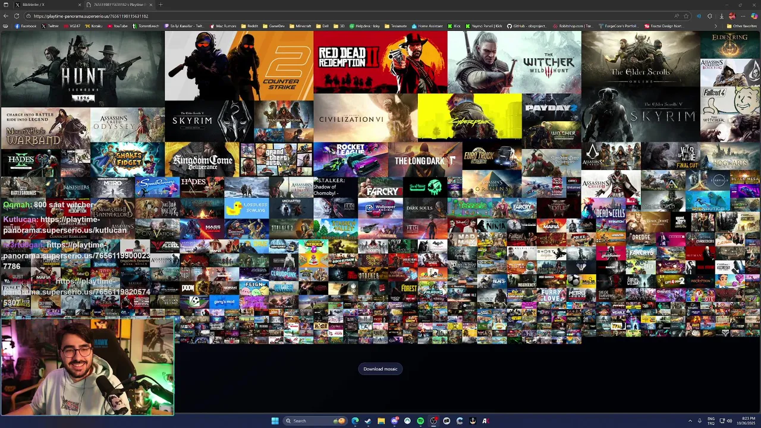Open the browser Extensions puzzle icon

point(710,16)
